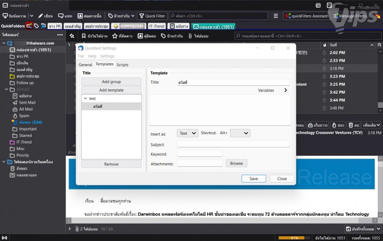Open the Help menu in Quicktext Settings
Screen dimensions: 383x241
coord(92,56)
